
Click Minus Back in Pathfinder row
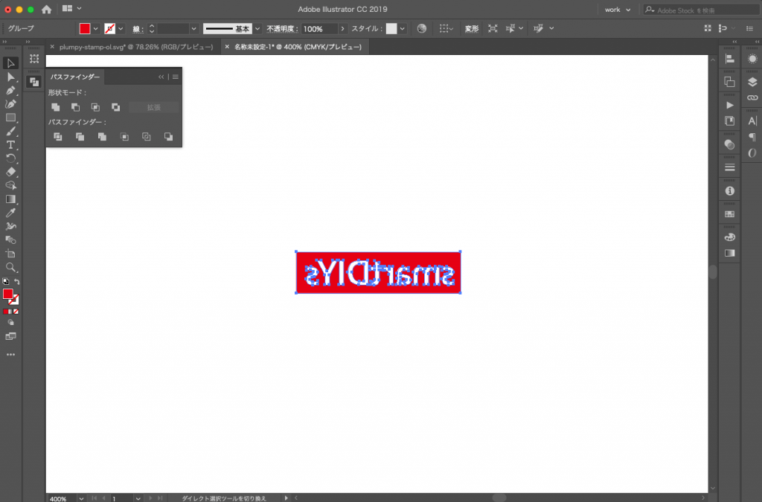[168, 137]
